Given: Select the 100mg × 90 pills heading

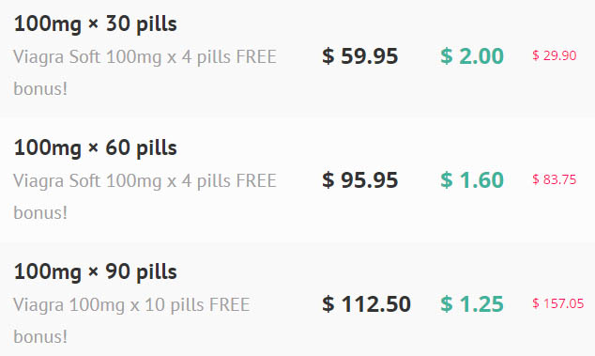Looking at the screenshot, I should pos(95,272).
